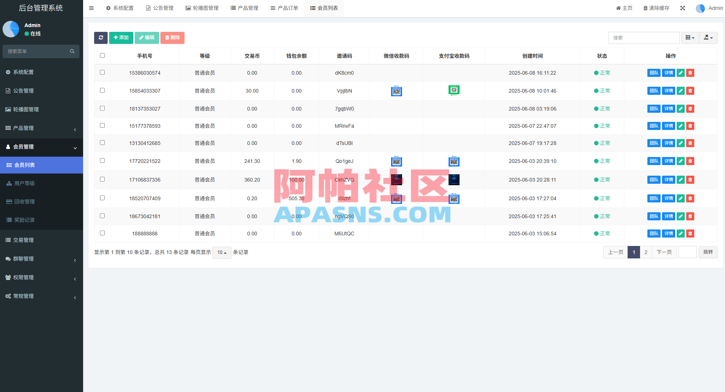Viewport: 725px width, 392px height.
Task: Delete member 15386030574 via trash icon
Action: point(690,73)
